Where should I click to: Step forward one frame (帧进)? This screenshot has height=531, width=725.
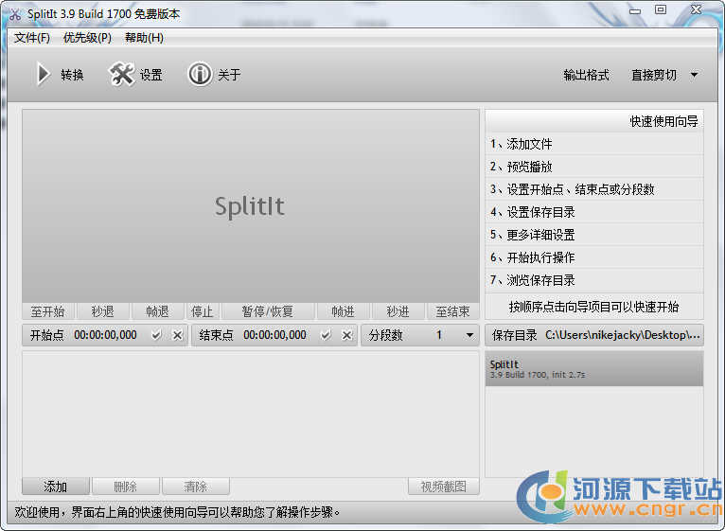tap(343, 311)
